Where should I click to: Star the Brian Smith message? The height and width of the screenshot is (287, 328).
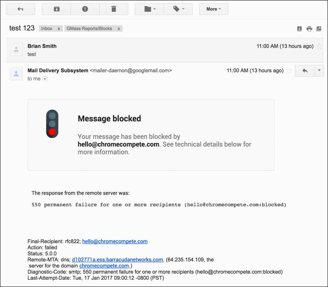[319, 46]
